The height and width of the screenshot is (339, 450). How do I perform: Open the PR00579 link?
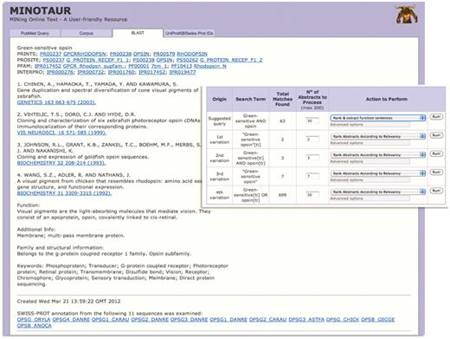click(x=164, y=54)
